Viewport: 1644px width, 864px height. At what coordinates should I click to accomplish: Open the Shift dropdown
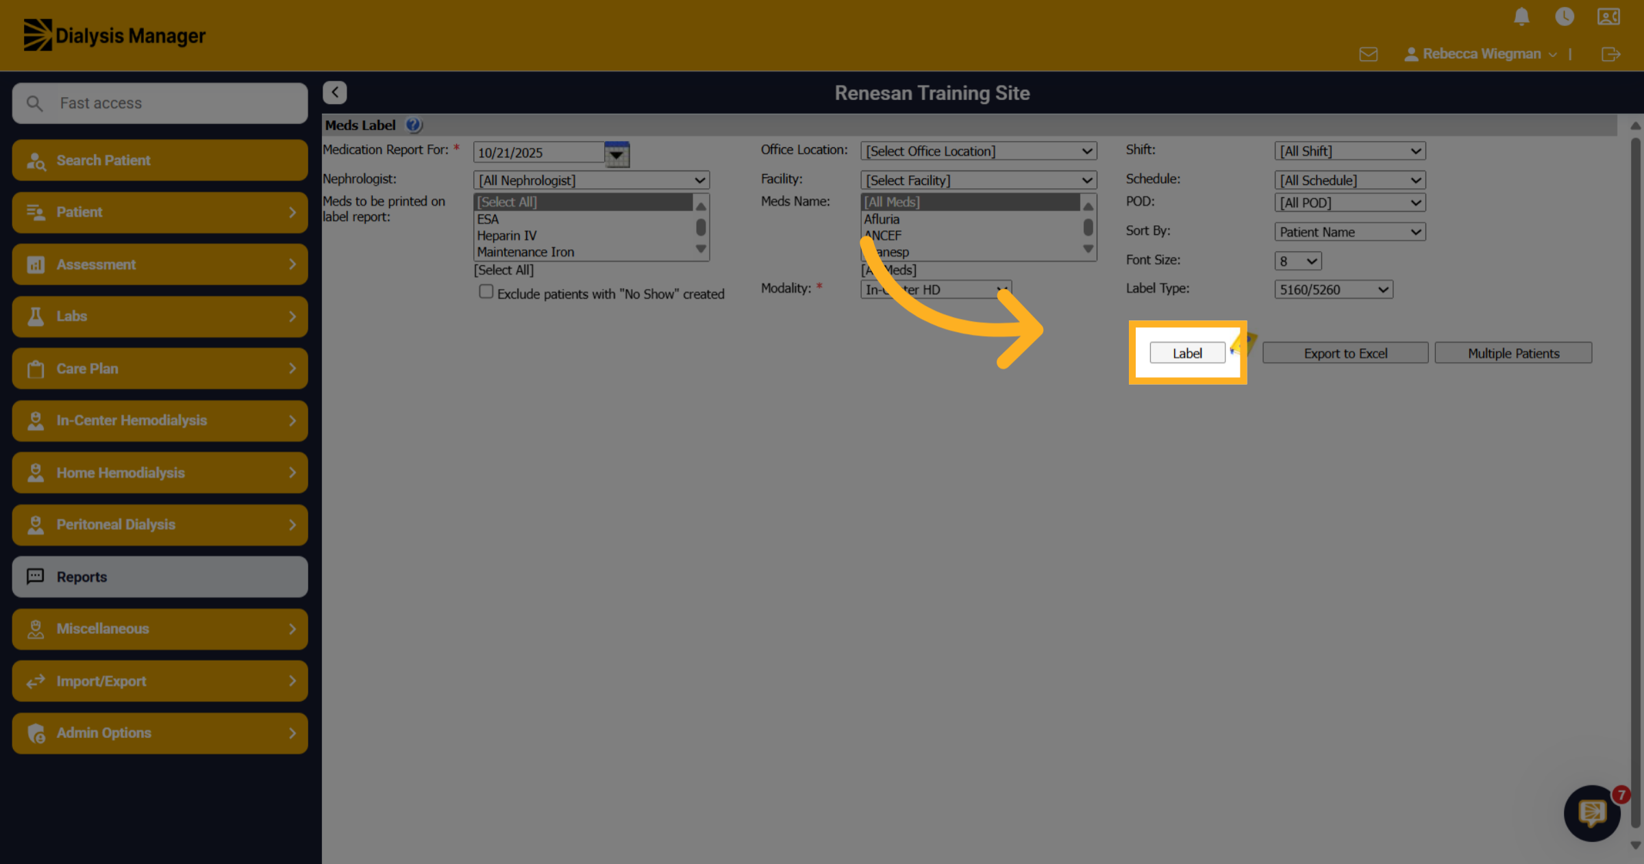point(1349,151)
